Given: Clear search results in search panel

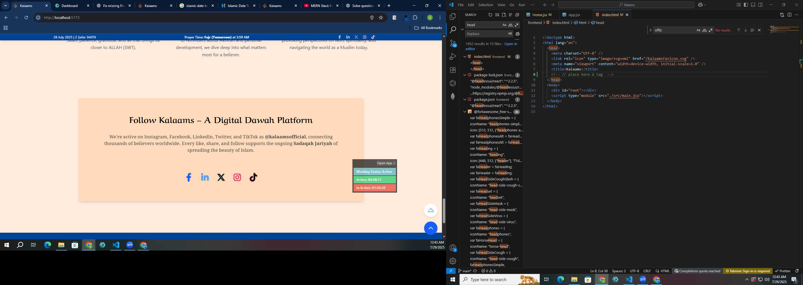Looking at the screenshot, I should tap(497, 15).
